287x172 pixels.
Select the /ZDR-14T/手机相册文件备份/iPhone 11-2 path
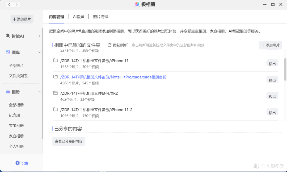click(96, 110)
